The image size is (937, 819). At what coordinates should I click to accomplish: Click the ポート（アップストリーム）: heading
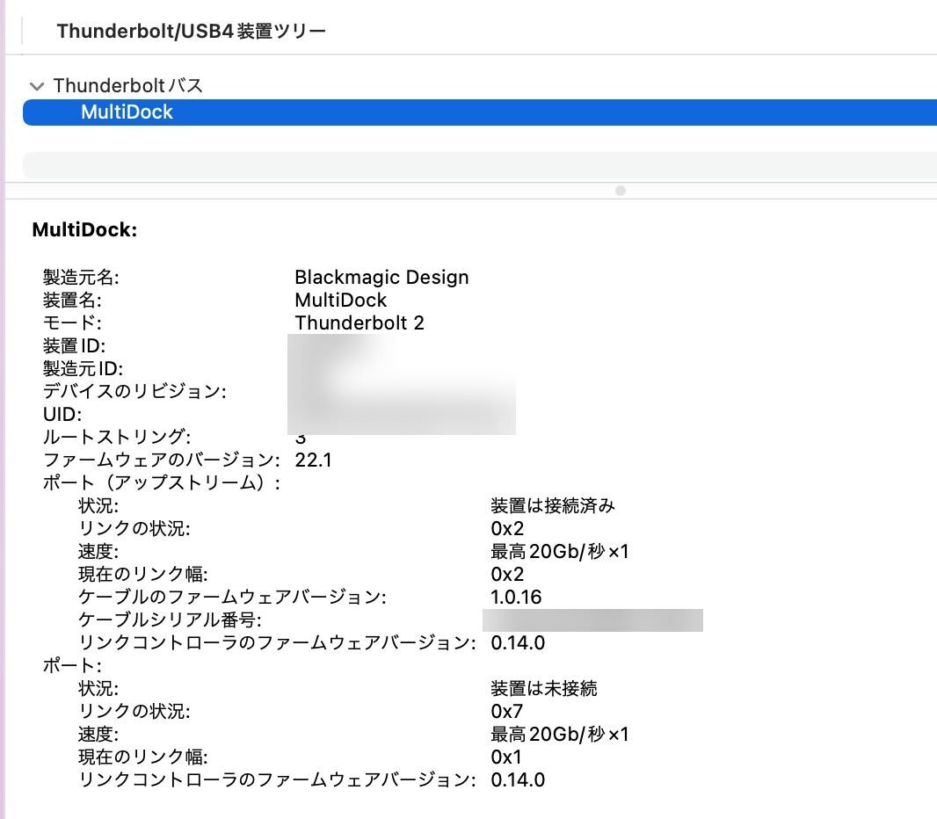pyautogui.click(x=162, y=482)
